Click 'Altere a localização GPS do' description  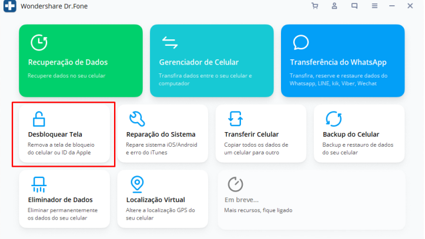(160, 210)
